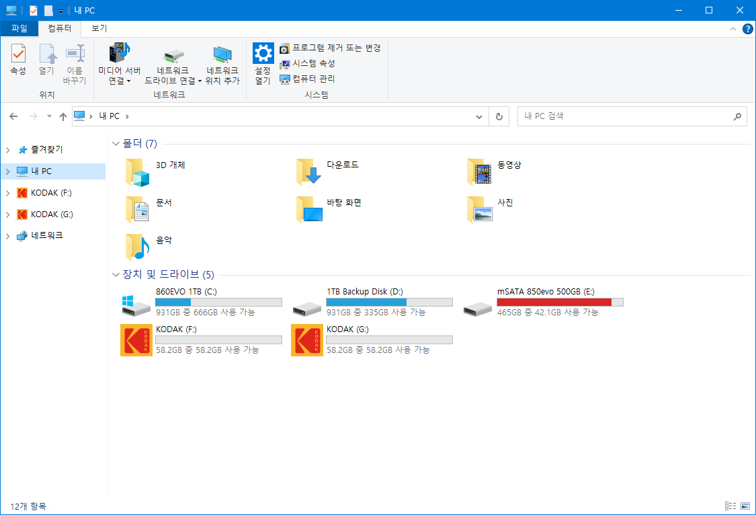This screenshot has height=515, width=756.
Task: Click the 네트워크 위치 추가 icon
Action: pyautogui.click(x=222, y=54)
